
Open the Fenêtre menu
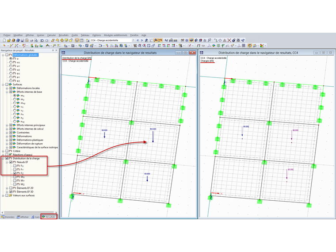pos(134,35)
